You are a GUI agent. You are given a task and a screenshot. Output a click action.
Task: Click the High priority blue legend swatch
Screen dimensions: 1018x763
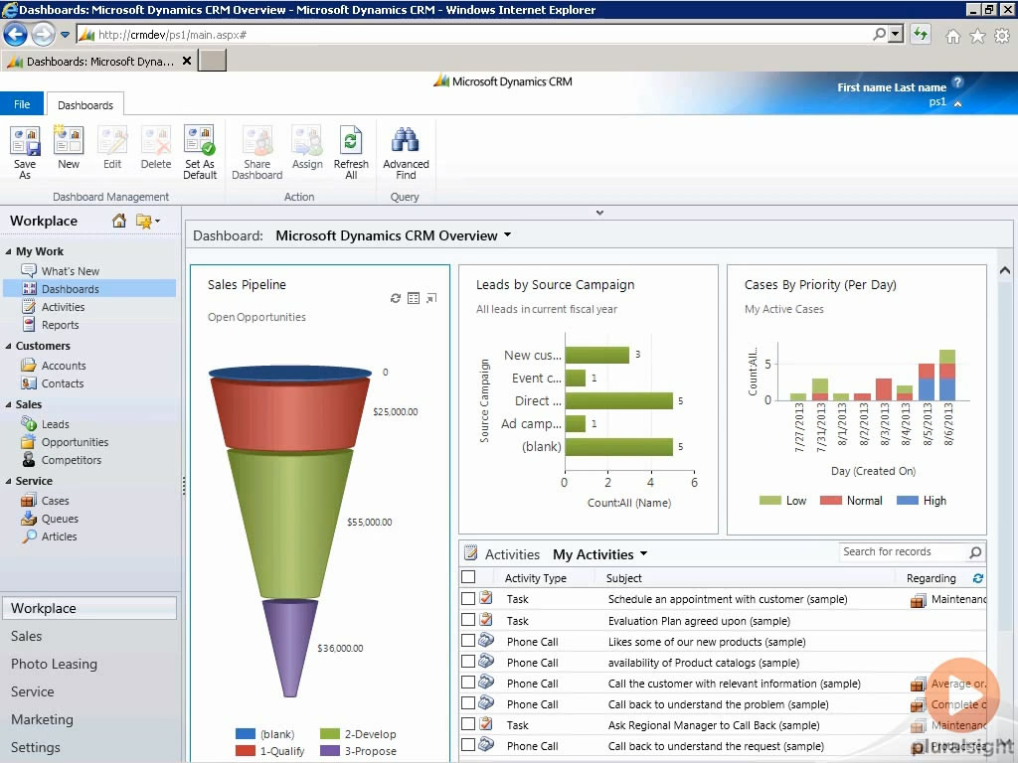(x=907, y=501)
